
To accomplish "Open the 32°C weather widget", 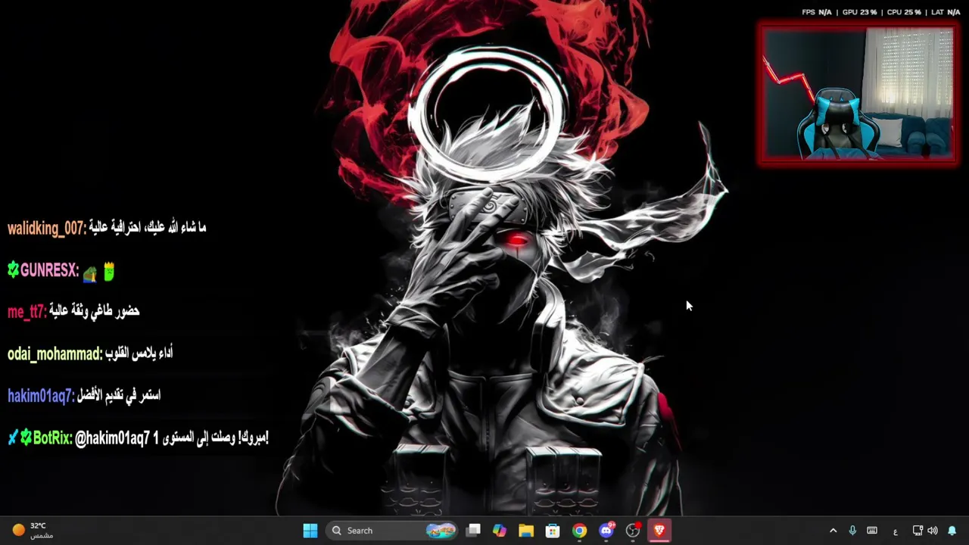I will 33,531.
